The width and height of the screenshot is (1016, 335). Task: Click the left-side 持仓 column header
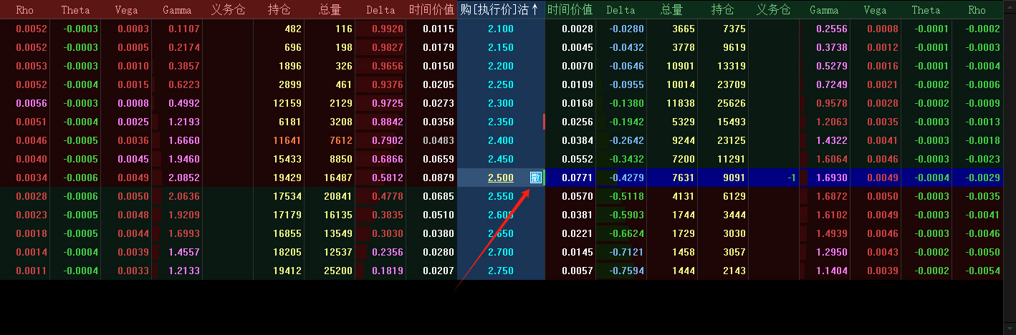pyautogui.click(x=279, y=10)
